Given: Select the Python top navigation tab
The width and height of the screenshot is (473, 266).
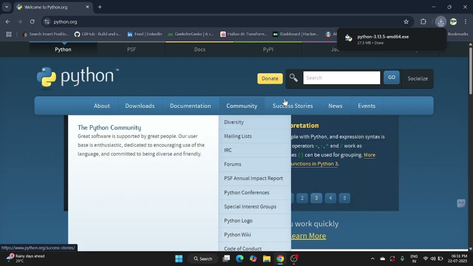Looking at the screenshot, I should tap(63, 50).
